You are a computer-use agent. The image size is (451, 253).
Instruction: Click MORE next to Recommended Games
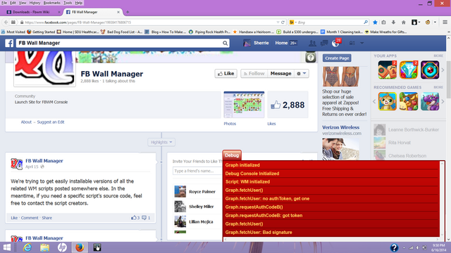pos(438,87)
